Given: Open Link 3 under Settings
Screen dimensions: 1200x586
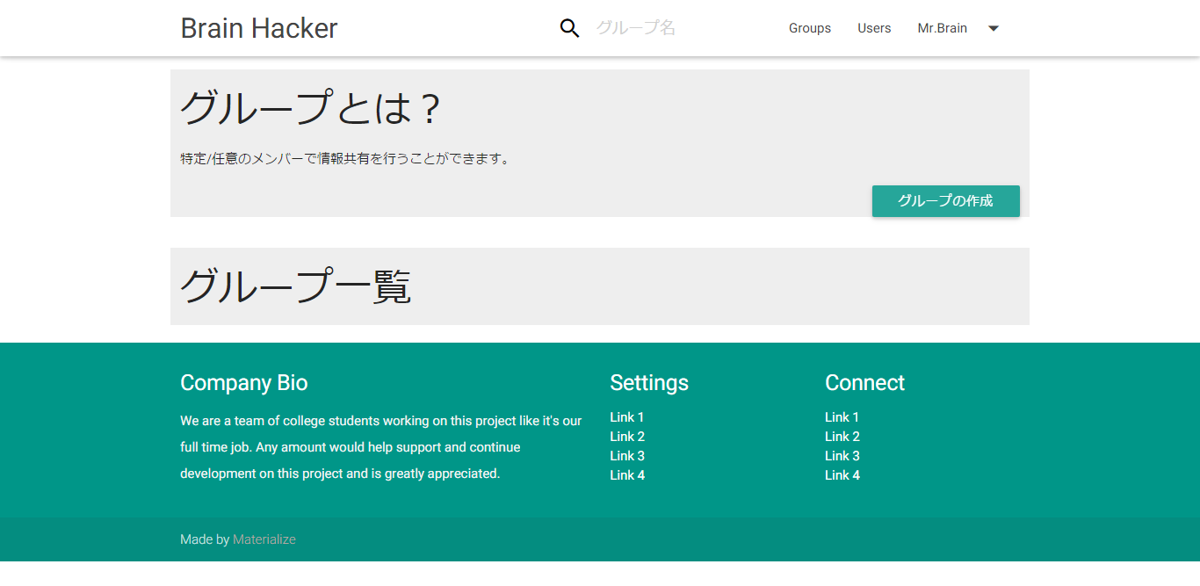Looking at the screenshot, I should click(x=627, y=456).
